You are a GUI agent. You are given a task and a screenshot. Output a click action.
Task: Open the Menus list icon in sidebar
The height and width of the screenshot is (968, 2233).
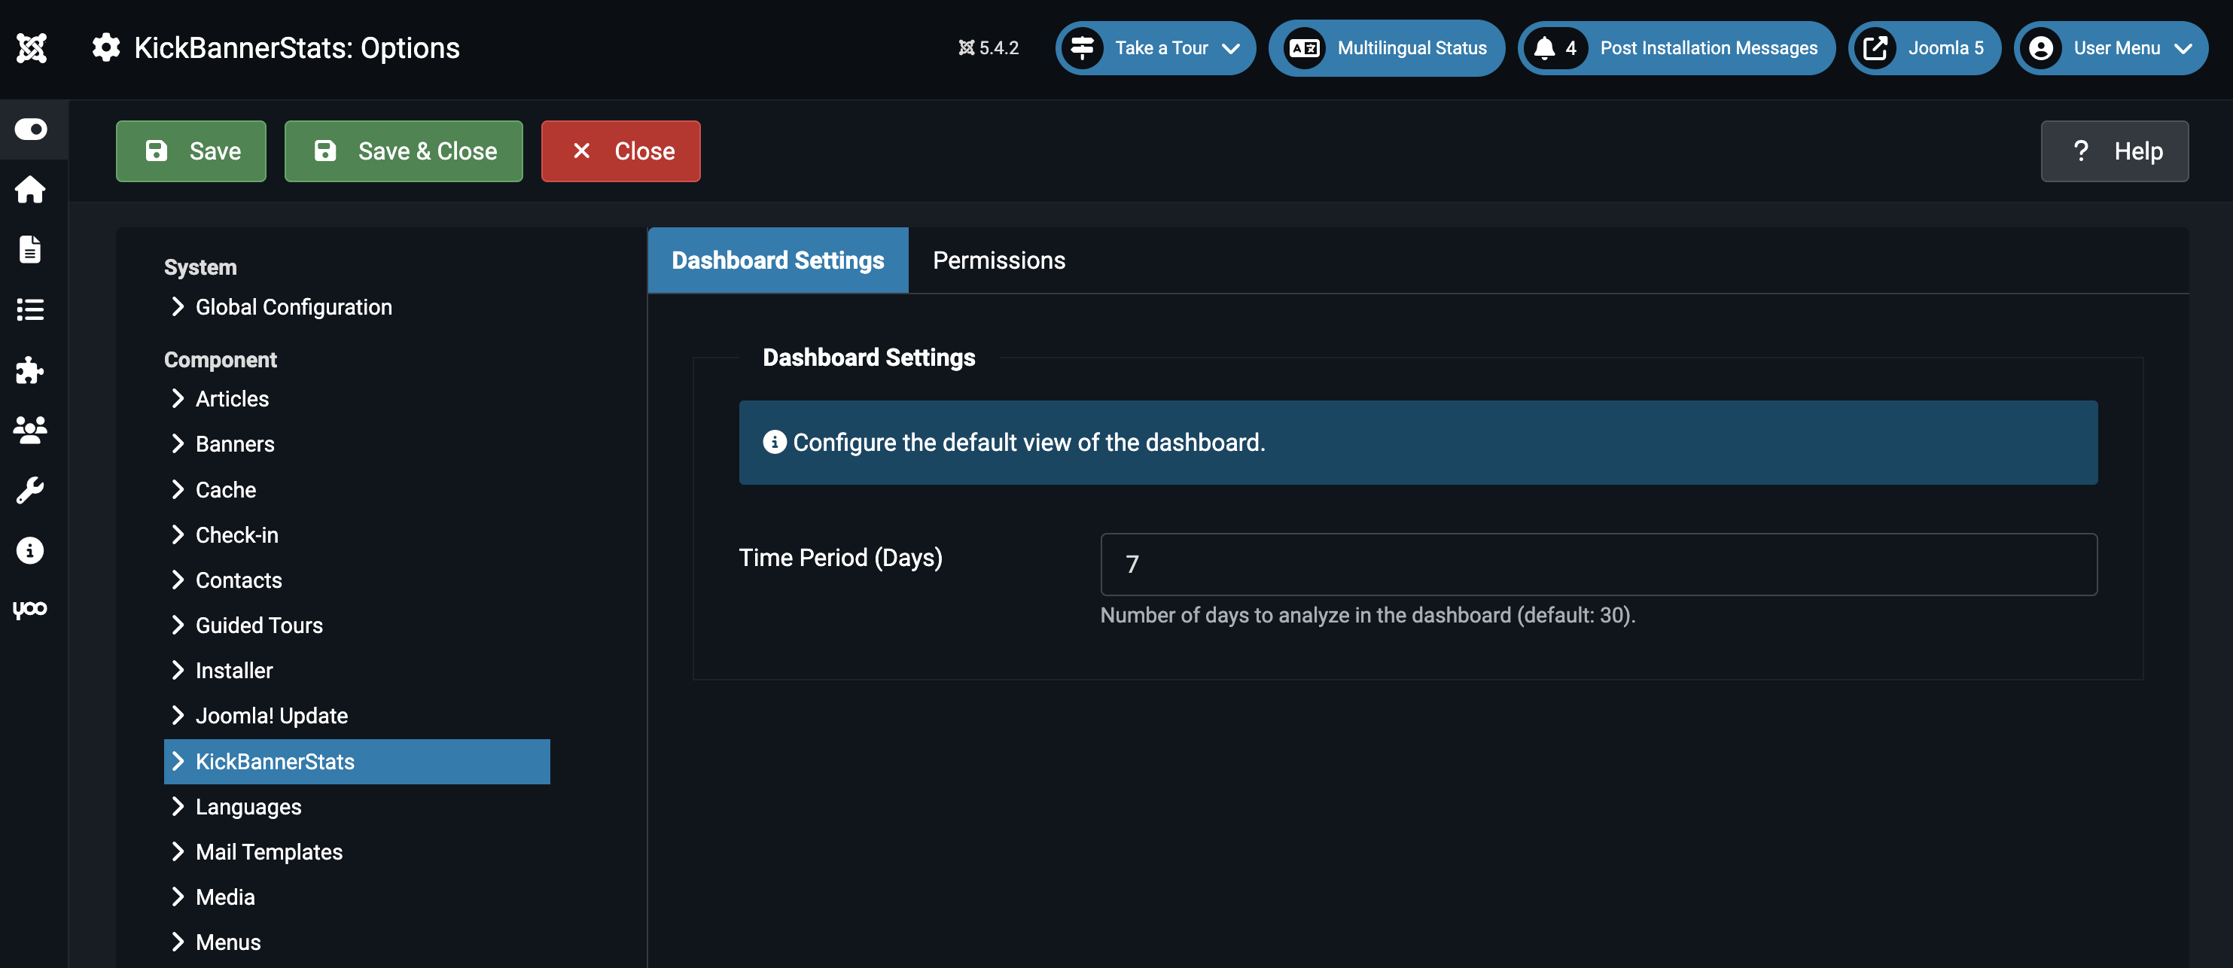pos(30,309)
